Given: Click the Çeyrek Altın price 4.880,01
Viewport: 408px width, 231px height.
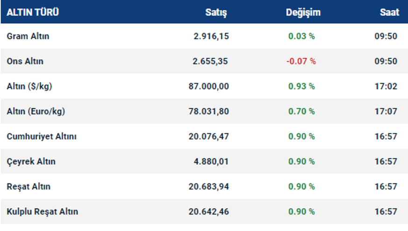Looking at the screenshot, I should (x=211, y=161).
